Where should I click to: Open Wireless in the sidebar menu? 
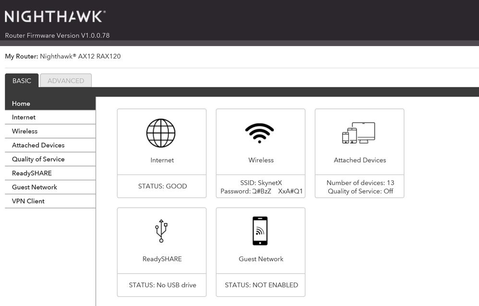pos(50,131)
